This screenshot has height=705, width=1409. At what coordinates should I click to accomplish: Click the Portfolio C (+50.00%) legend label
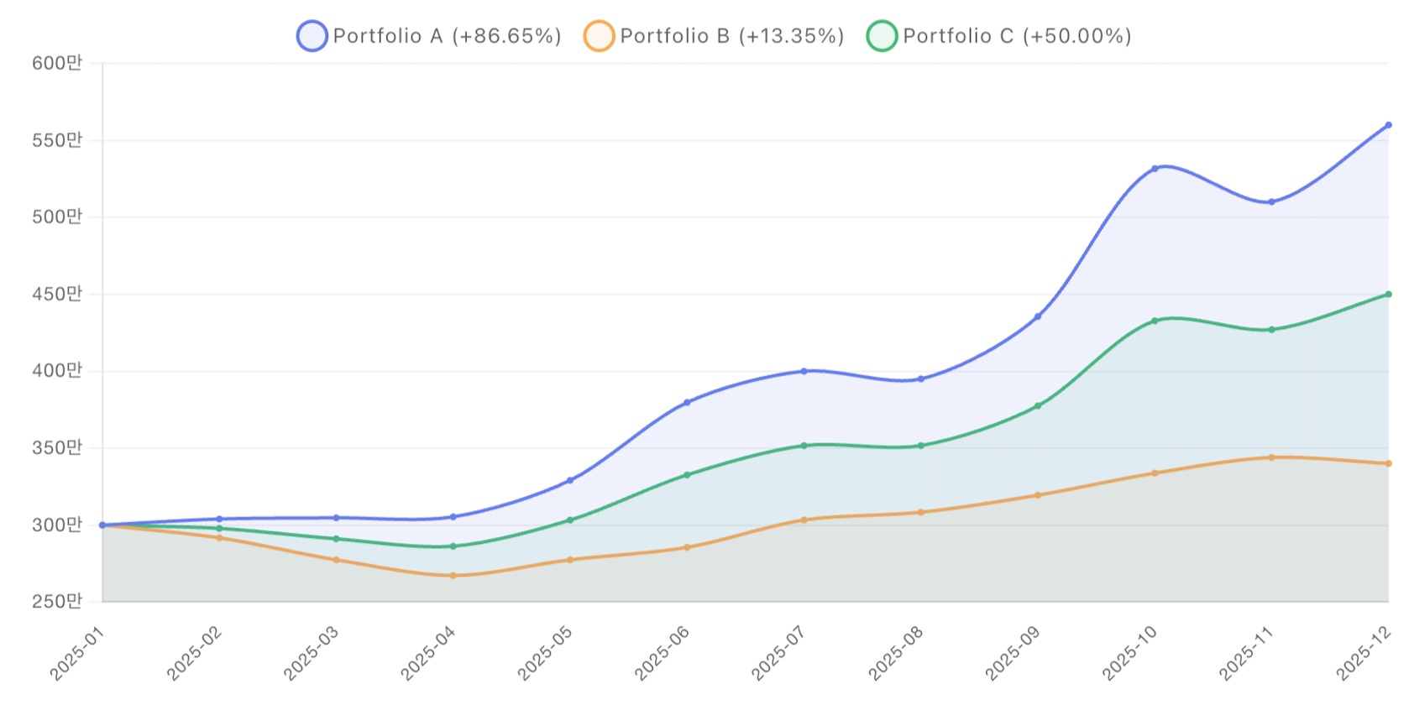tap(1017, 36)
